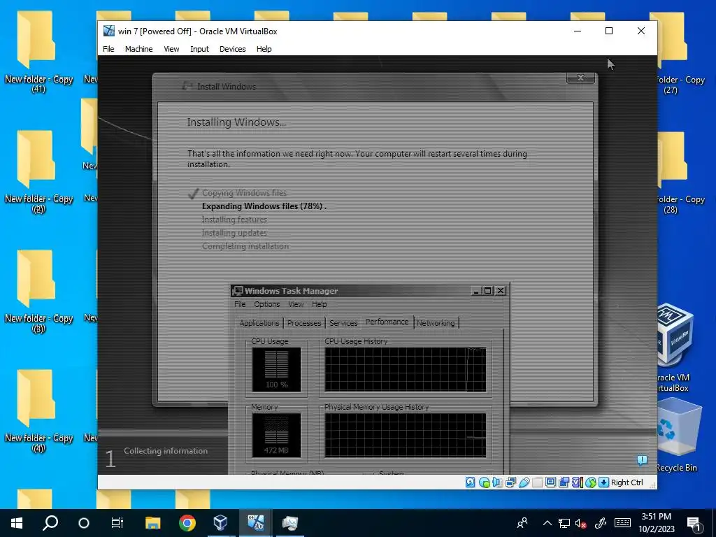Switch to the Processes tab
The image size is (716, 537).
(x=304, y=323)
